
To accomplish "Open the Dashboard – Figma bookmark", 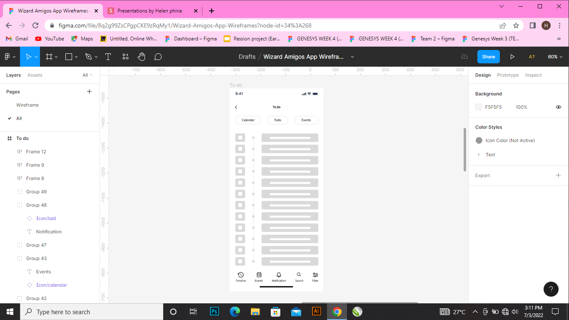I will 191,39.
